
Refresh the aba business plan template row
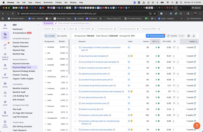pos(195,56)
